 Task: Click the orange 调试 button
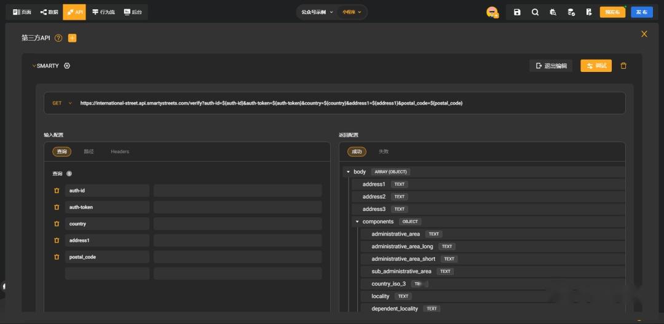(596, 66)
